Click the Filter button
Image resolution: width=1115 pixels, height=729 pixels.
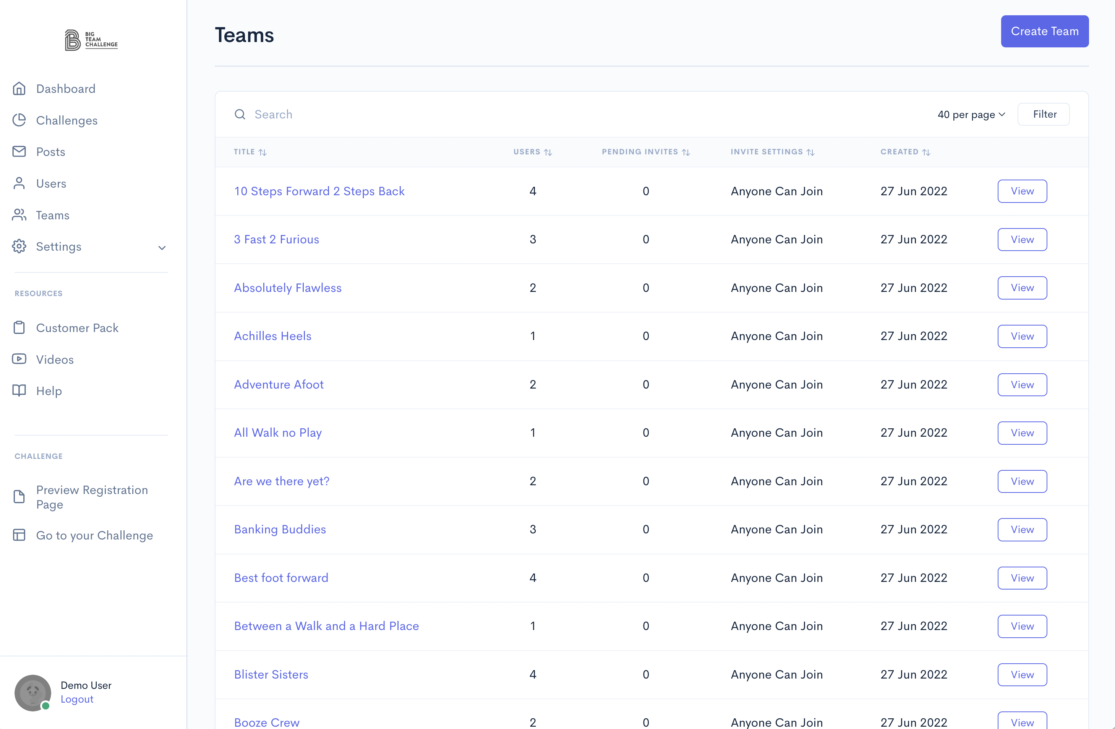pyautogui.click(x=1044, y=114)
